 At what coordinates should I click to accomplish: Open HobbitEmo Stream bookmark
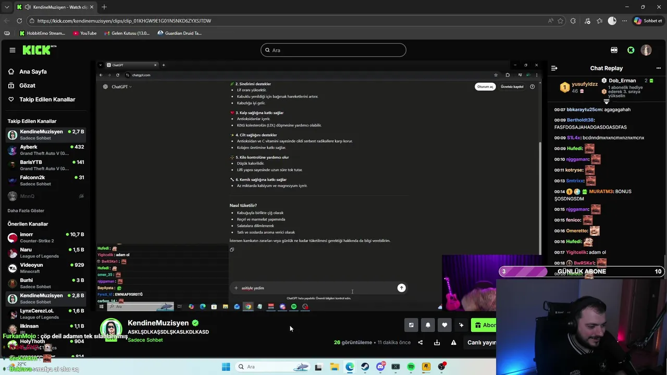[42, 33]
